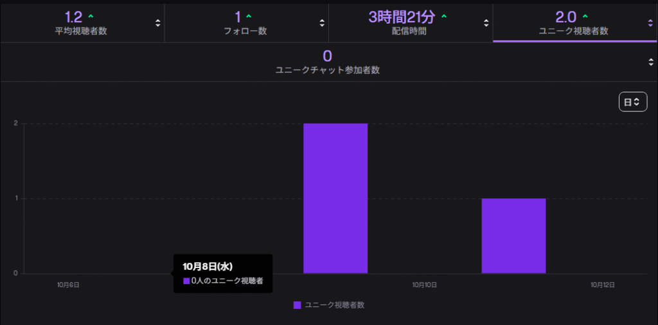Expand the 配信時間 metric selector arrows
This screenshot has height=325, width=658.
tap(486, 23)
